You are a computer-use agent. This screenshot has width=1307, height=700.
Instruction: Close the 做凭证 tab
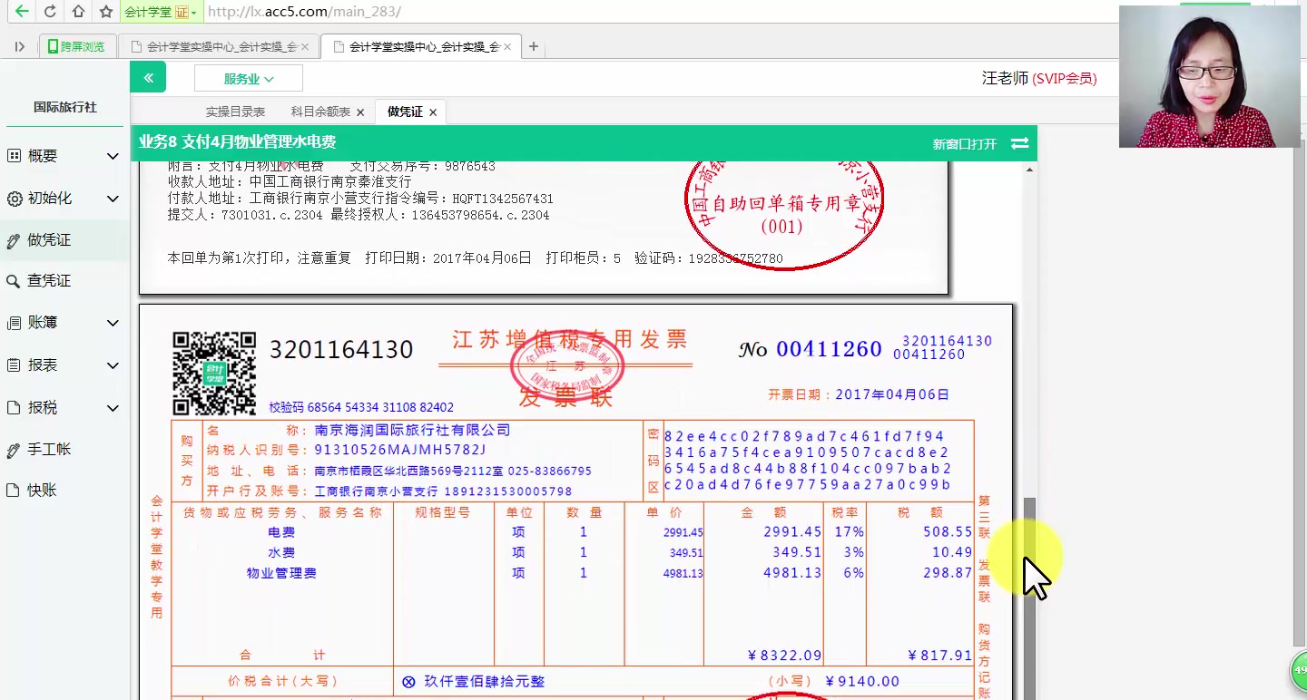click(433, 112)
